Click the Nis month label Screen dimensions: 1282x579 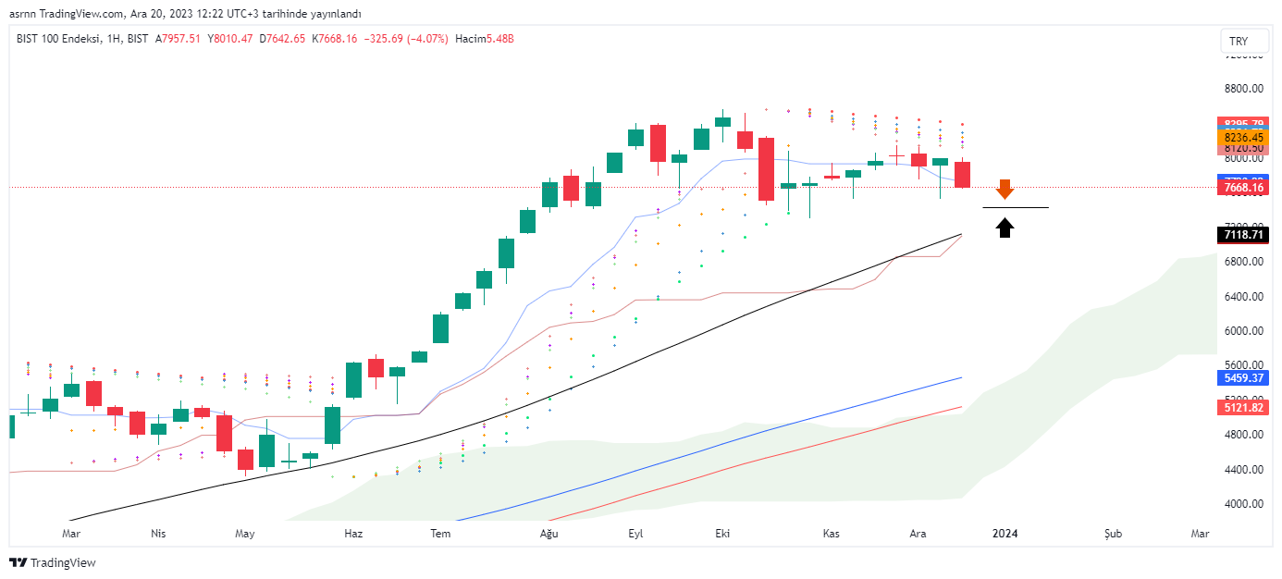(x=158, y=534)
